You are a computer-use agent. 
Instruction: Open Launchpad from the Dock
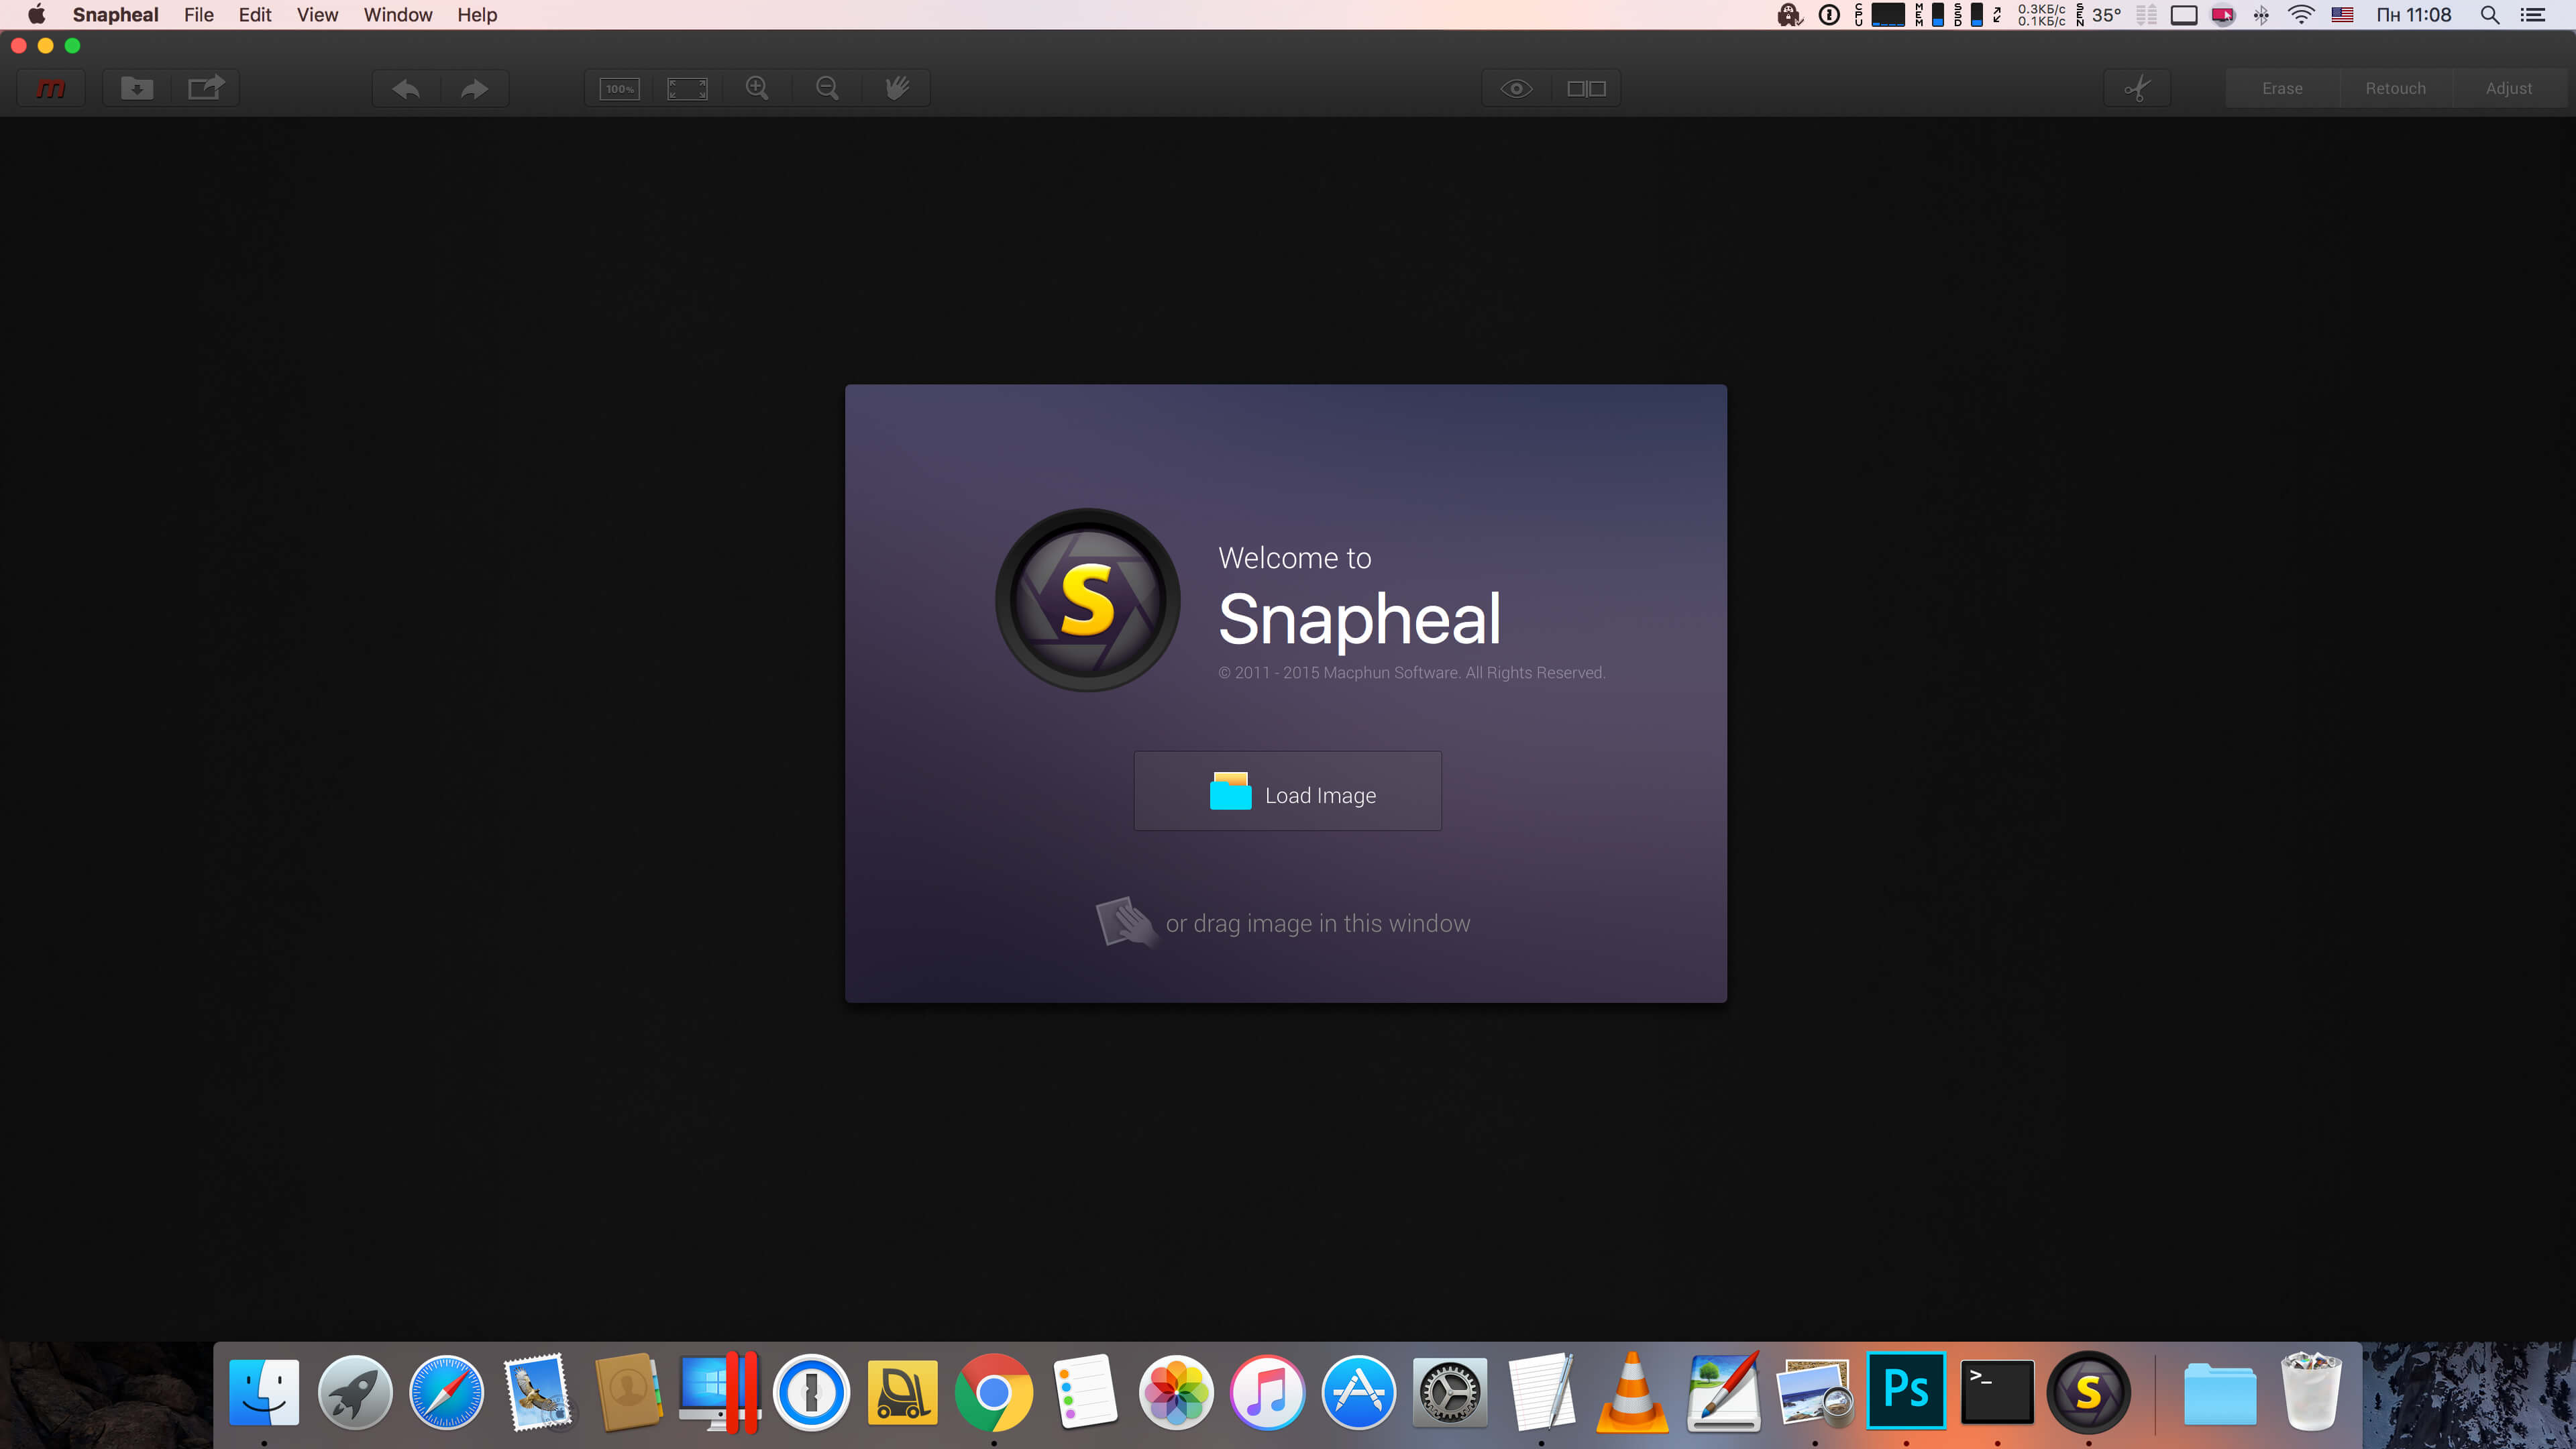[355, 1391]
